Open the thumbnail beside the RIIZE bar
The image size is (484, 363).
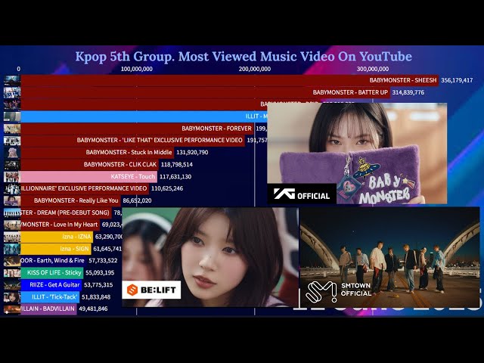[x=12, y=285]
